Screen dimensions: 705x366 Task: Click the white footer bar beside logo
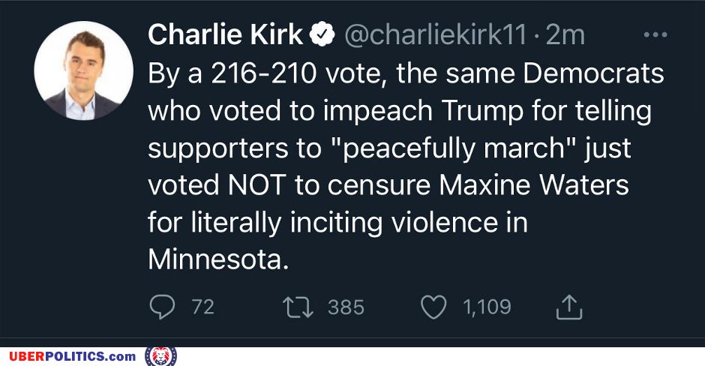[441, 356]
